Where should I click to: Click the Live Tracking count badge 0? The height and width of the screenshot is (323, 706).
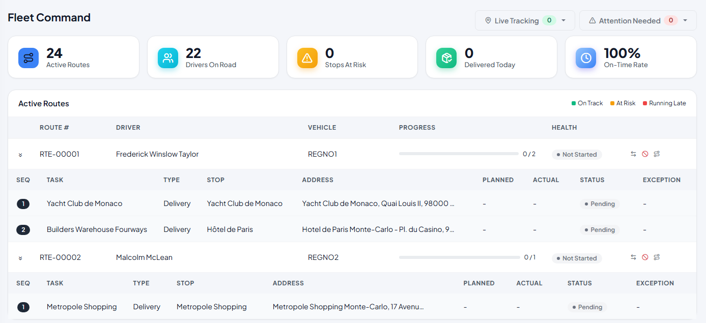549,20
